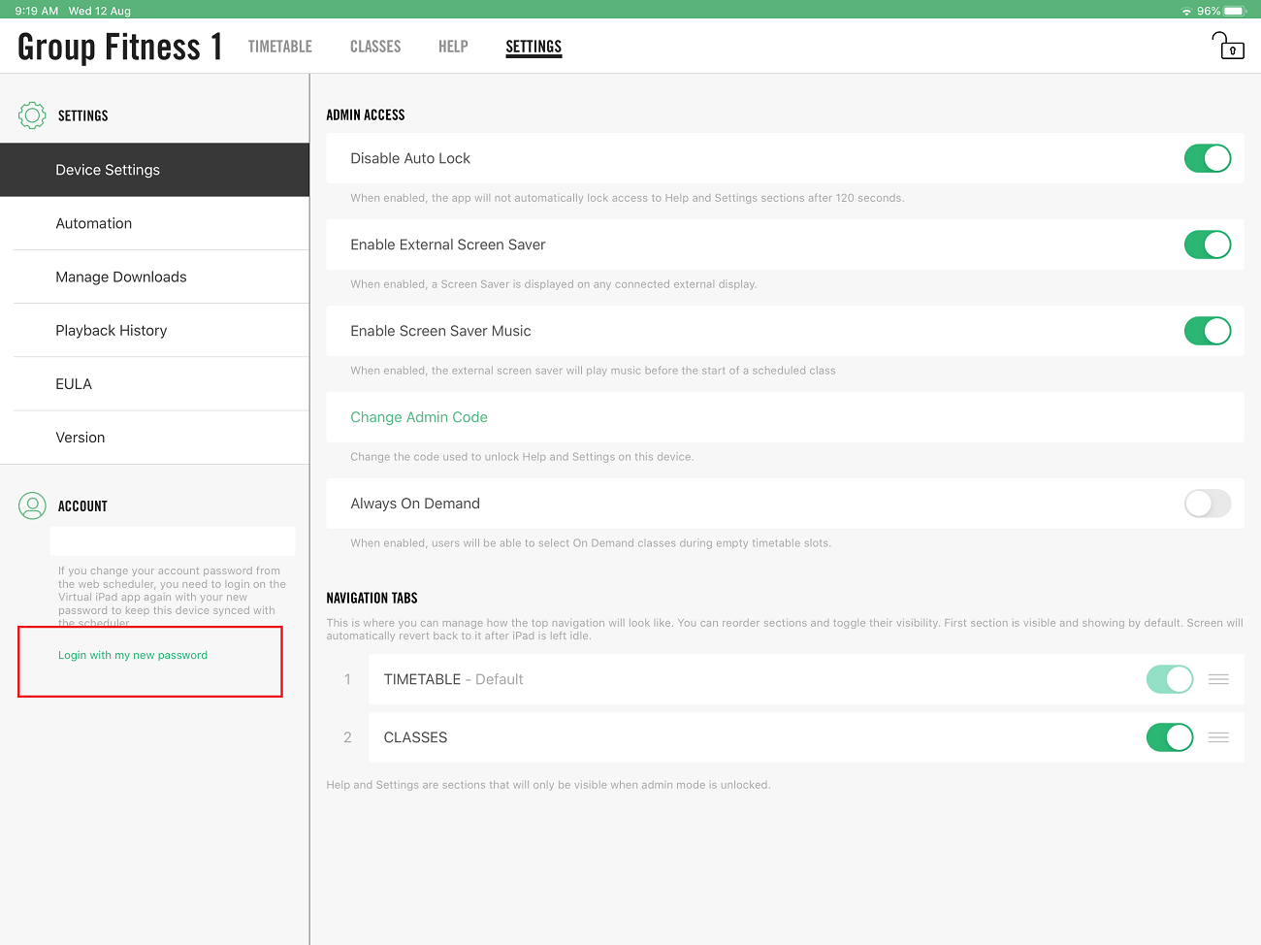Switch to the CLASSES tab

pos(375,47)
